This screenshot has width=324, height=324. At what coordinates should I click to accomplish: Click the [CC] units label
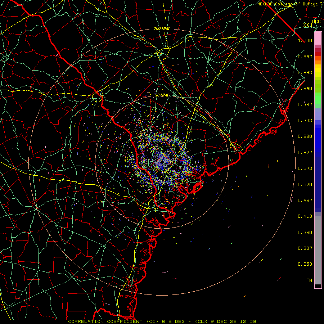(x=307, y=25)
